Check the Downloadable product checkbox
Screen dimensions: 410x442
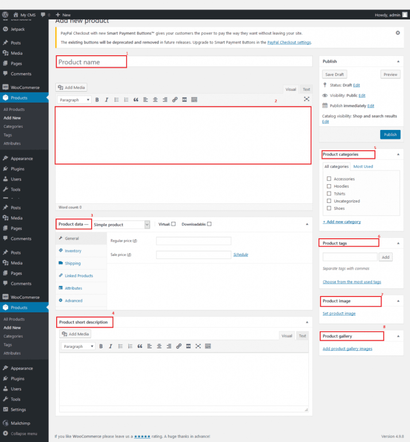(209, 224)
